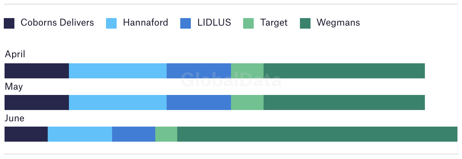Select the May Target bar segment
The width and height of the screenshot is (462, 159).
coord(247,102)
